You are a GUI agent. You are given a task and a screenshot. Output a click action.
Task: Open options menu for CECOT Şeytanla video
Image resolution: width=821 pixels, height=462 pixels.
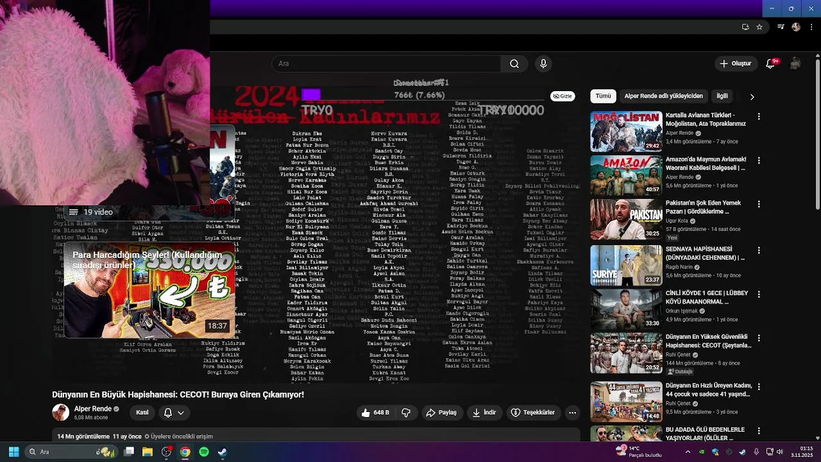759,338
